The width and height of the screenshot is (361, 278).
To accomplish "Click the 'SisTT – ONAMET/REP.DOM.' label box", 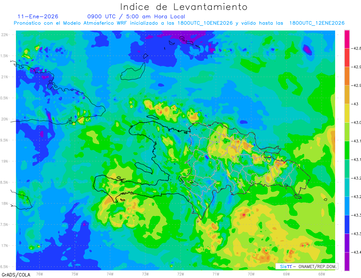I will 307,266.
